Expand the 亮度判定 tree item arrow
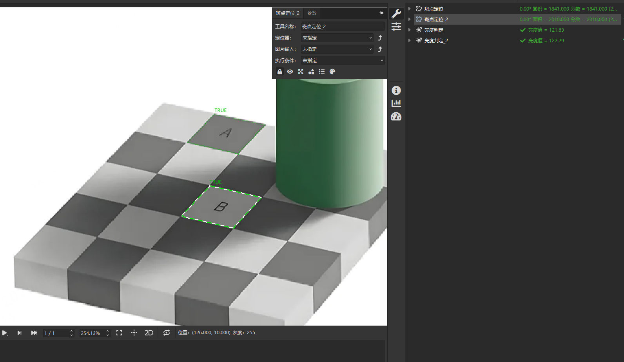The image size is (624, 362). coord(410,30)
